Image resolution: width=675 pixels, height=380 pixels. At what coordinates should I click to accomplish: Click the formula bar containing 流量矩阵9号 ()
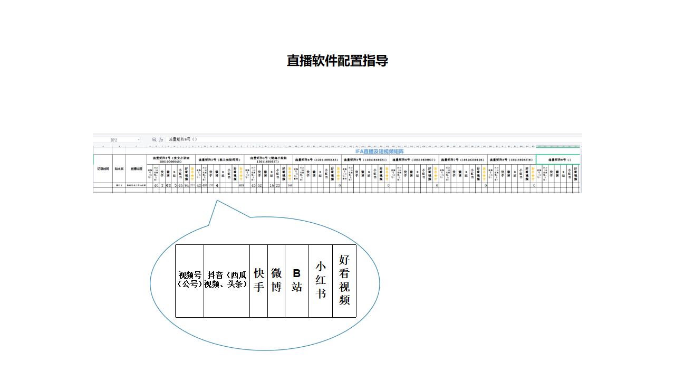point(373,139)
